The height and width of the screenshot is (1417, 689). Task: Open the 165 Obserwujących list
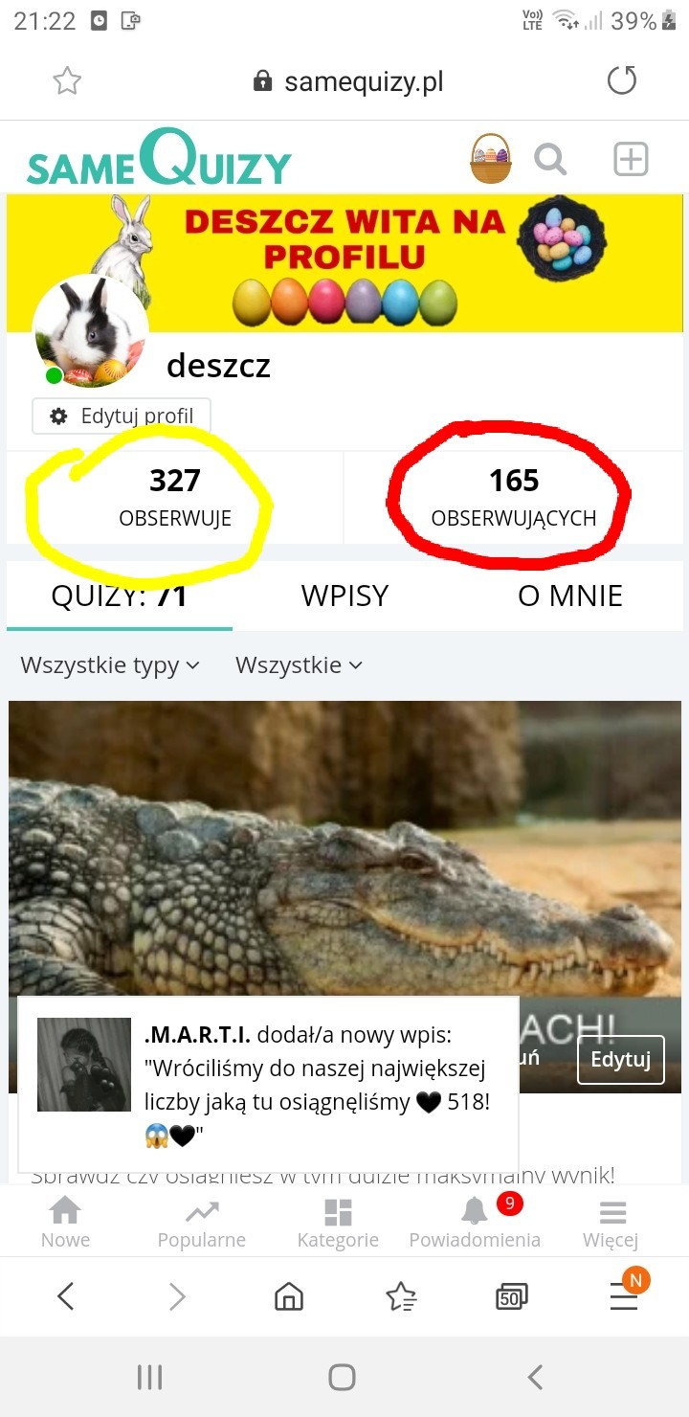point(514,498)
